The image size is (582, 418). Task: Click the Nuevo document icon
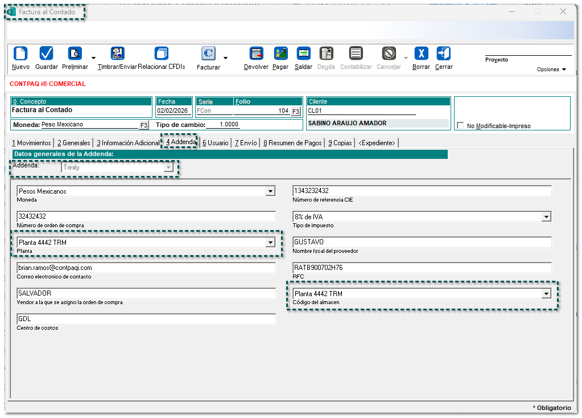[x=20, y=54]
